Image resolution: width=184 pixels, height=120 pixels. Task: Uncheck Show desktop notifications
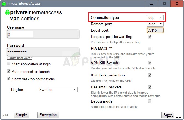pyautogui.click(x=9, y=79)
